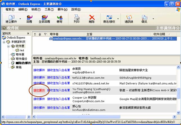The height and width of the screenshot is (125, 181).
Task: Click 接收並加入白名單 for kcvfusz@indiatimes.com
Action: click(59, 108)
